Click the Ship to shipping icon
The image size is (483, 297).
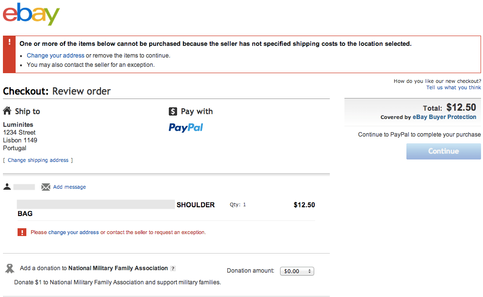click(7, 111)
